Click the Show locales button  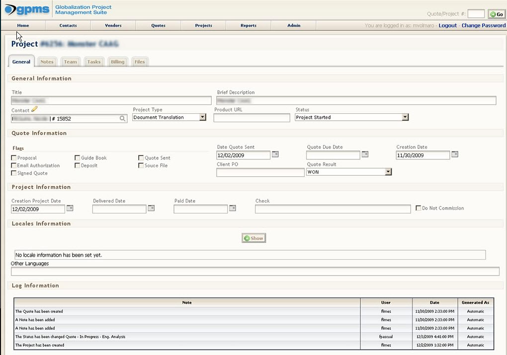click(253, 238)
